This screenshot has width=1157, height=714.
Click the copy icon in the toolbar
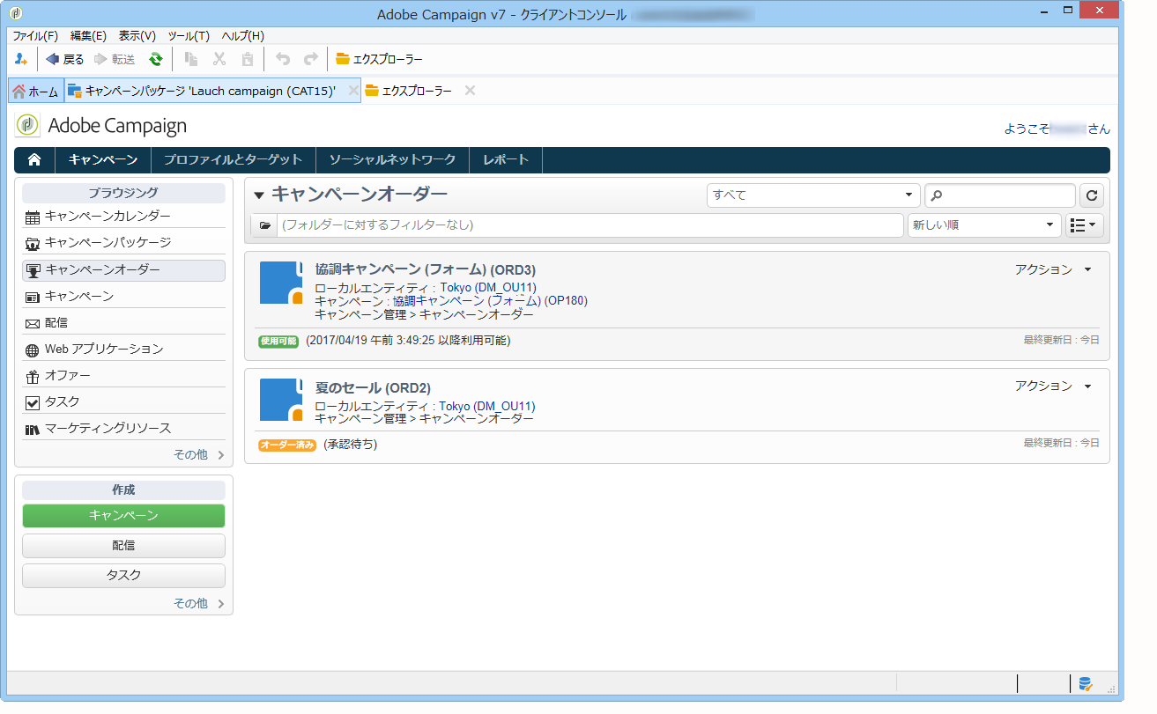191,60
